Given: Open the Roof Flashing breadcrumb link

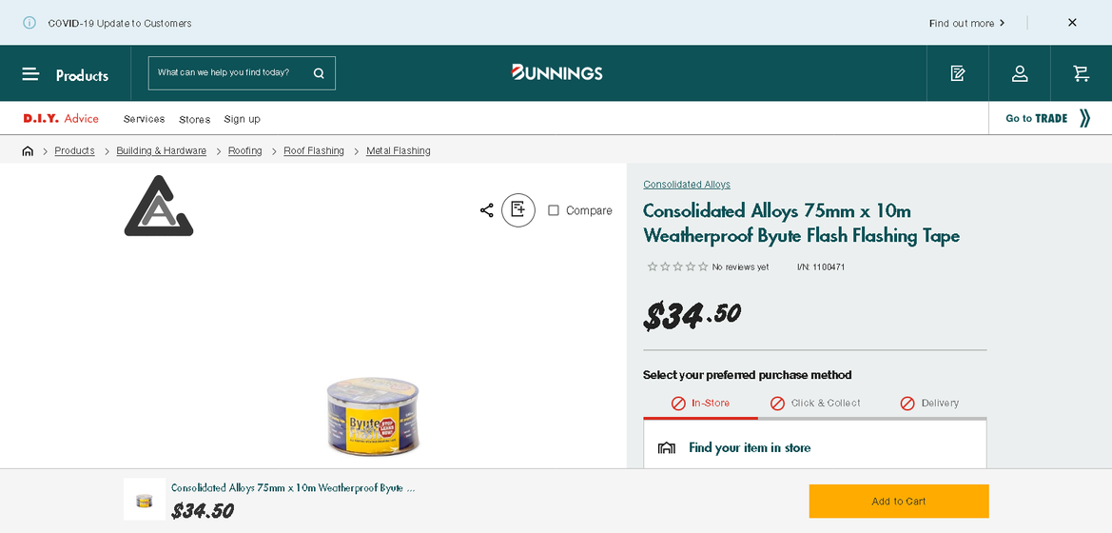Looking at the screenshot, I should (314, 151).
